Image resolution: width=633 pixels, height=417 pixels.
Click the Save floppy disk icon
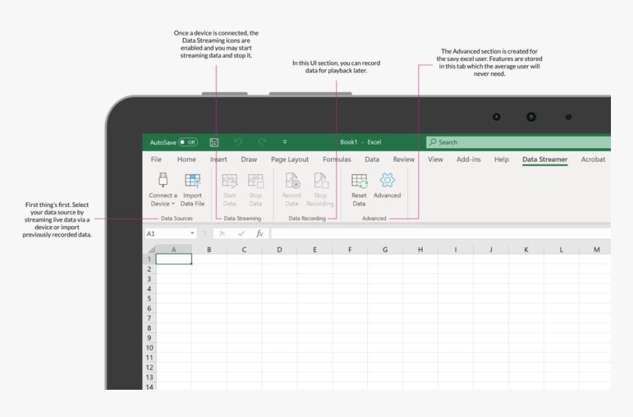click(x=214, y=142)
